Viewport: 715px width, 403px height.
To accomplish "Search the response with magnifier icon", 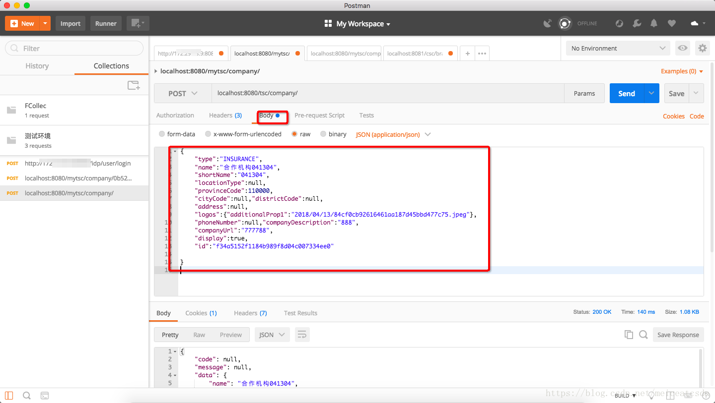I will point(643,335).
